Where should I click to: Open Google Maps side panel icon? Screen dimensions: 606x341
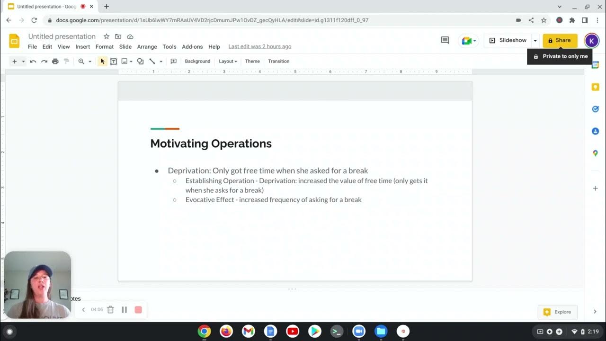click(595, 153)
